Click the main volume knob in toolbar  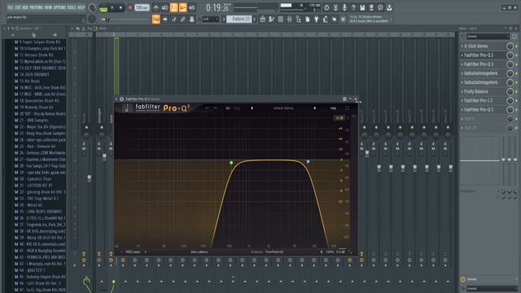point(92,7)
